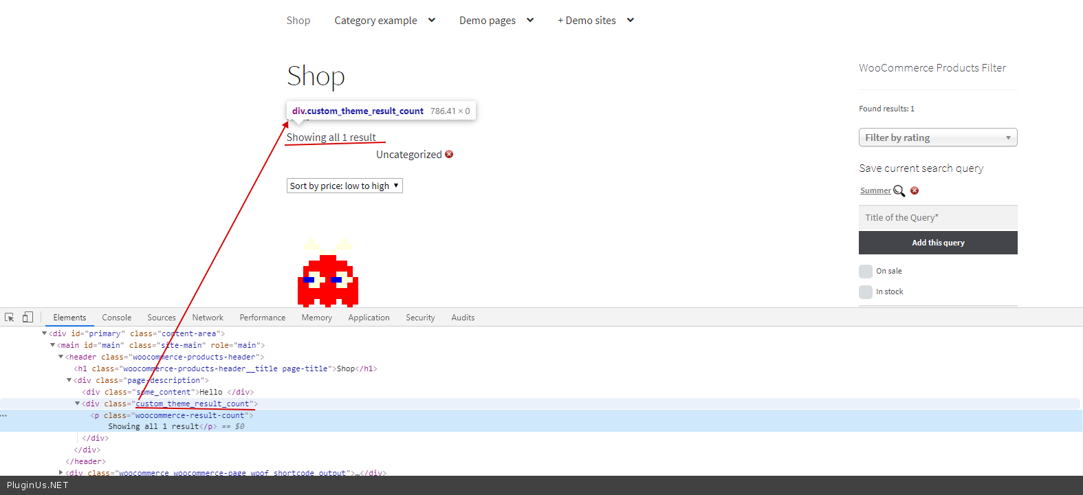The image size is (1083, 495).
Task: Click the Title of the Query field
Action: [937, 217]
